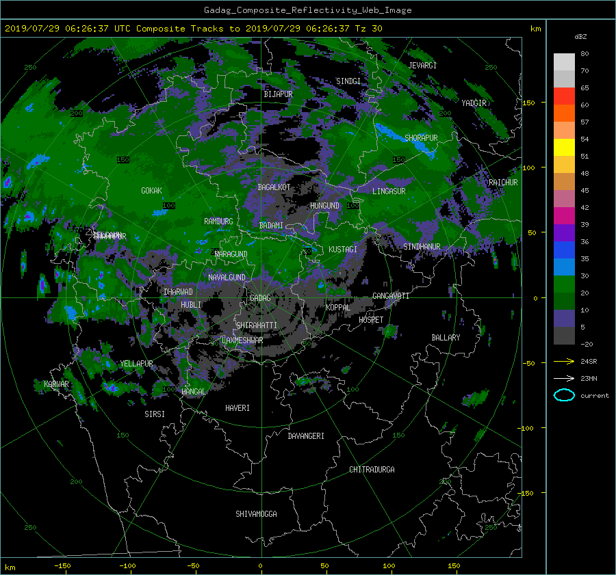Select the light grey 70–80 dBZ swatch
616x575 pixels.
pyautogui.click(x=564, y=62)
